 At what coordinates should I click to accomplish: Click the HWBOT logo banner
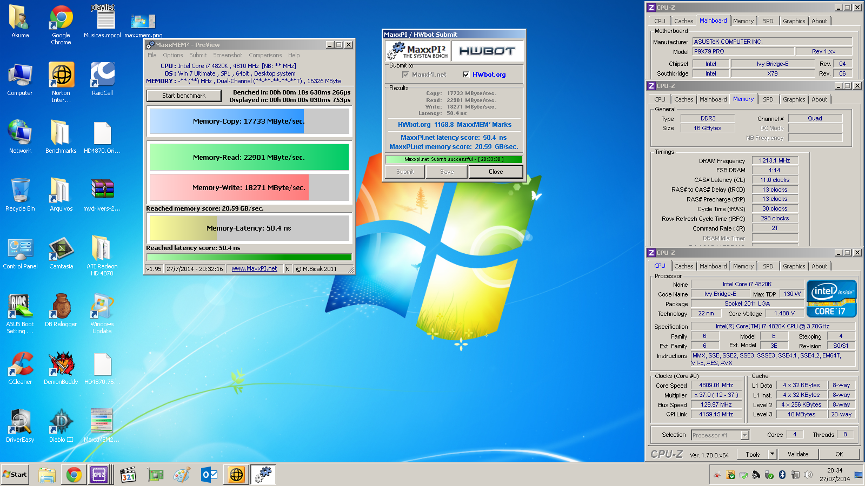tap(487, 51)
